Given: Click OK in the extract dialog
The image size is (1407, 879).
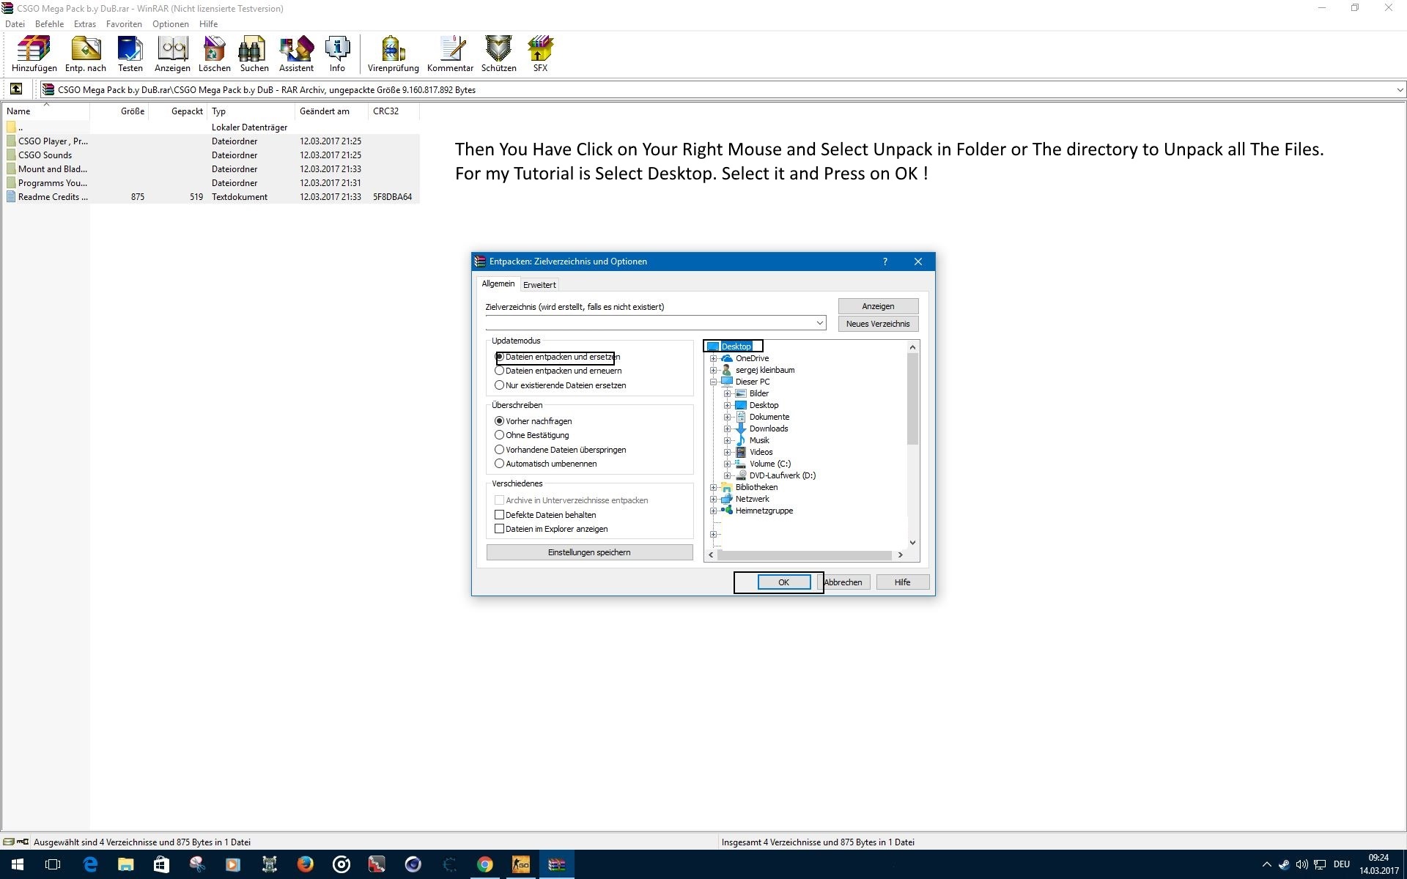Looking at the screenshot, I should click(783, 582).
